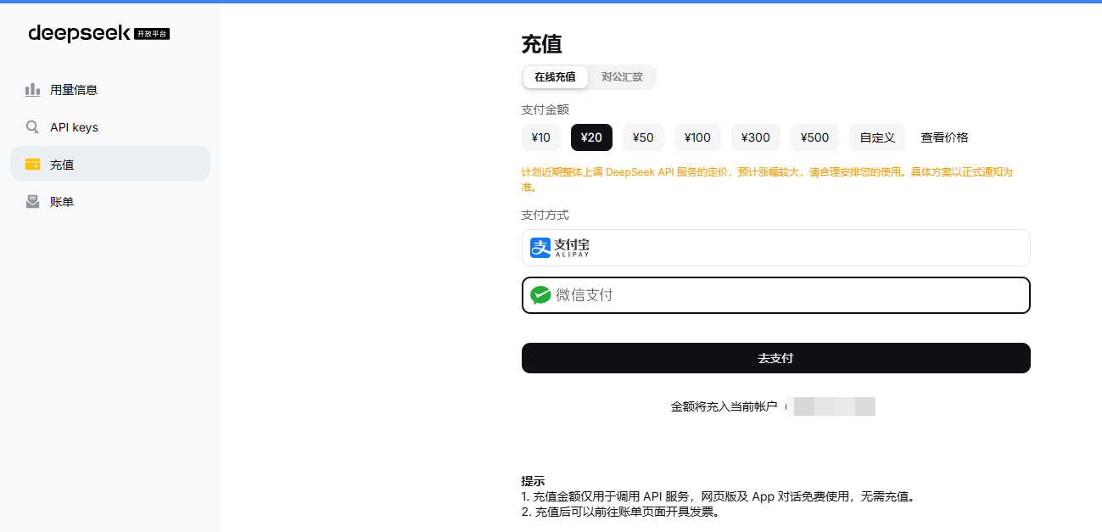Select the ¥500 payment amount
Image resolution: width=1102 pixels, height=532 pixels.
(x=815, y=137)
